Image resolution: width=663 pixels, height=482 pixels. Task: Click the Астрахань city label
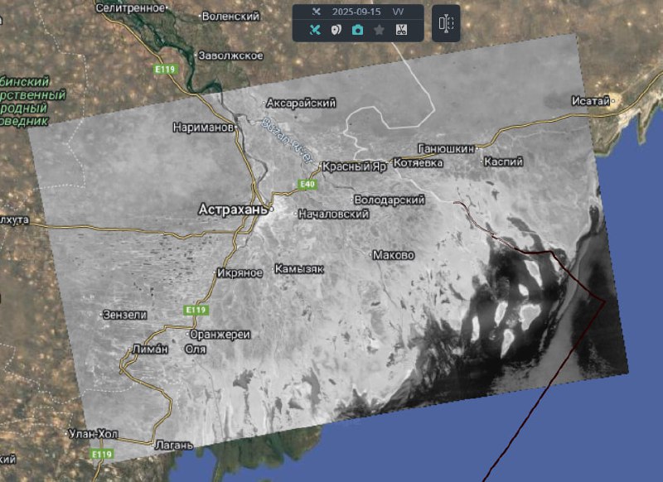click(x=233, y=210)
